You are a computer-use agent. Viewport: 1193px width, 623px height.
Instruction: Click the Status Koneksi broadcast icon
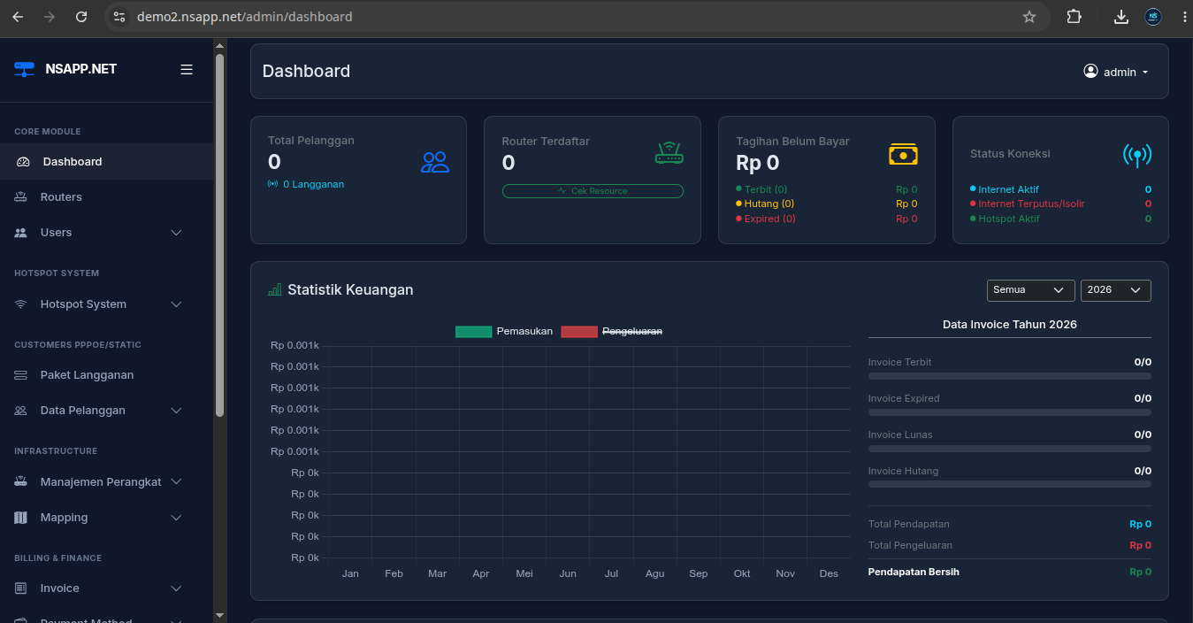coord(1136,156)
